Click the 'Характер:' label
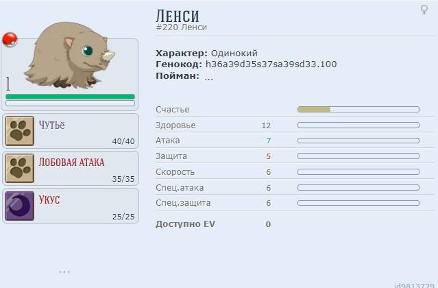This screenshot has width=438, height=288. click(x=182, y=53)
